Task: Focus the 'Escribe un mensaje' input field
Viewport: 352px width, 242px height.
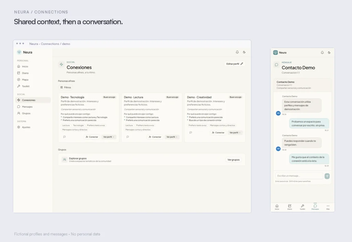Action: tap(299, 176)
